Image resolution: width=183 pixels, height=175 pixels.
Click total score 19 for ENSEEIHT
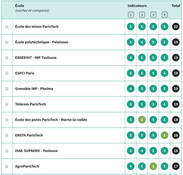[176, 58]
